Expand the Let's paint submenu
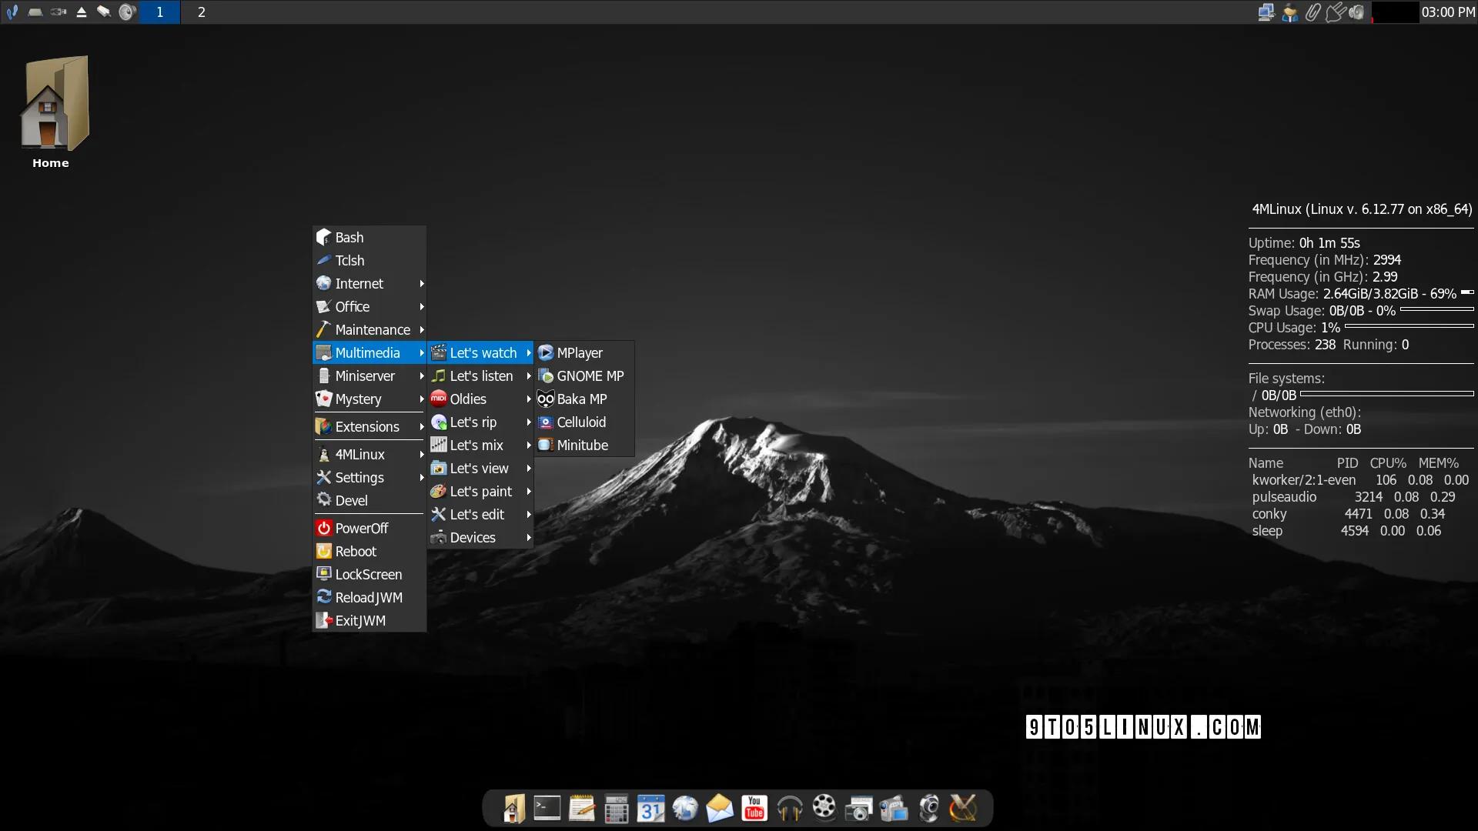 (481, 492)
